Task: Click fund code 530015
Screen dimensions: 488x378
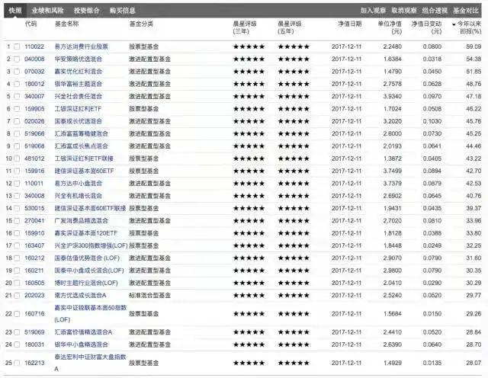Action: pyautogui.click(x=34, y=209)
